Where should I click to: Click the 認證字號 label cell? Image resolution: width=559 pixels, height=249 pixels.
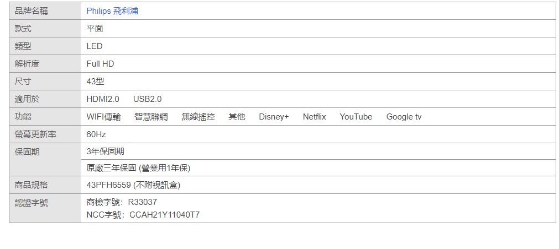coord(45,208)
